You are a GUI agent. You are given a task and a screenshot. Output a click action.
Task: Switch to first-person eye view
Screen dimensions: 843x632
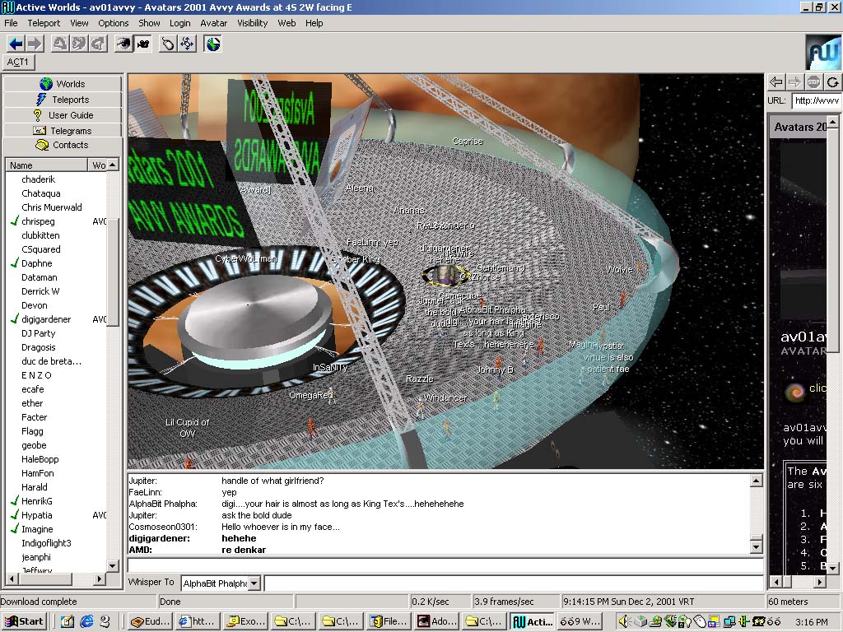tap(123, 44)
